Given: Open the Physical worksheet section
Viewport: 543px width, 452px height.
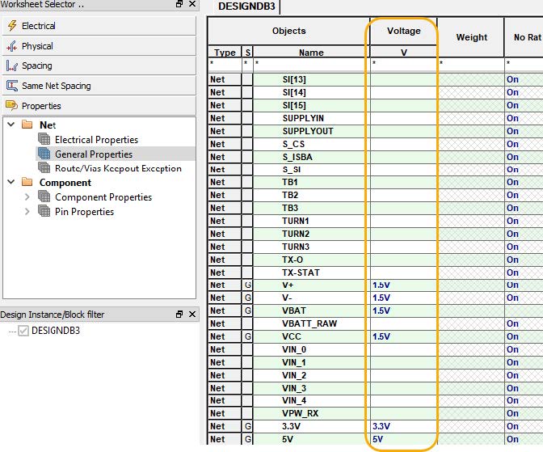Looking at the screenshot, I should pyautogui.click(x=99, y=46).
